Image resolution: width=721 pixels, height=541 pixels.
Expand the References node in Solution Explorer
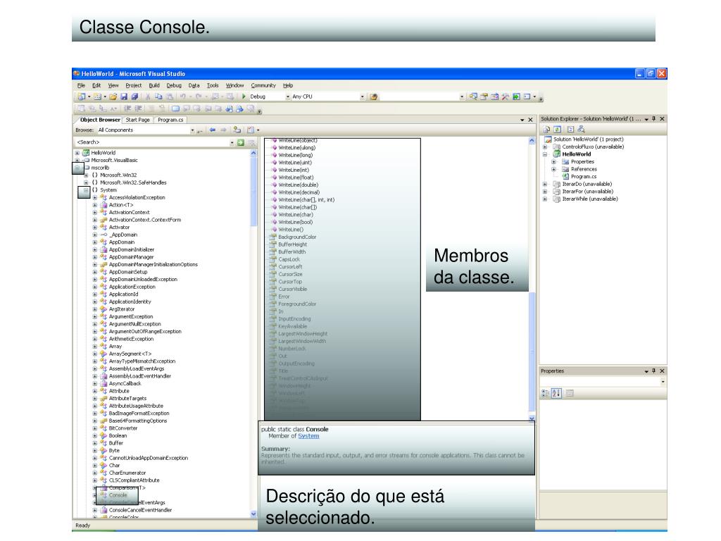point(553,169)
